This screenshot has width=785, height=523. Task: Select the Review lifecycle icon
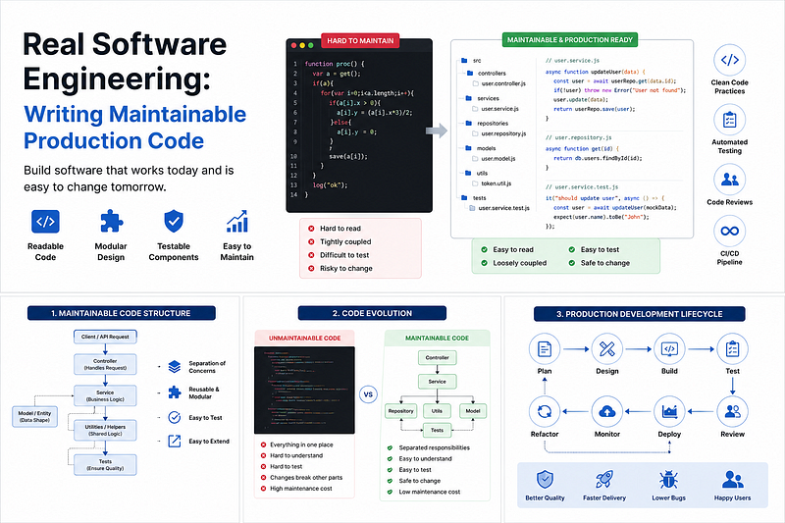tap(732, 412)
